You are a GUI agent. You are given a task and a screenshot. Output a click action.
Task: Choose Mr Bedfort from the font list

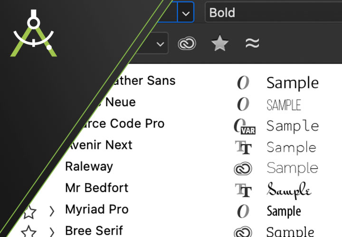(x=96, y=188)
